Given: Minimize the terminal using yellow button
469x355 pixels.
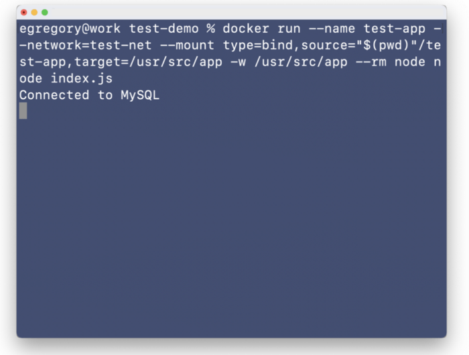Looking at the screenshot, I should tap(34, 12).
